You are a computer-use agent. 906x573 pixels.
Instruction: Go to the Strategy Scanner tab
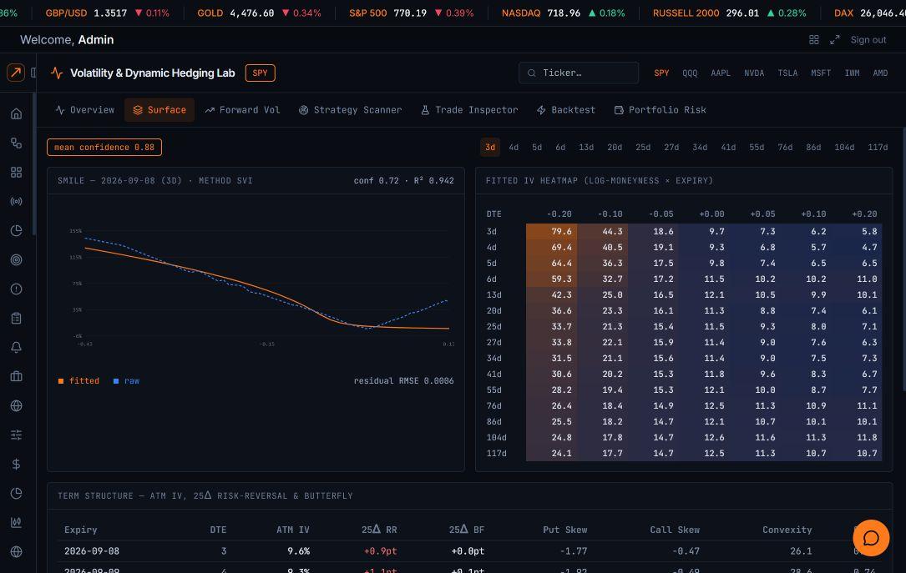350,109
